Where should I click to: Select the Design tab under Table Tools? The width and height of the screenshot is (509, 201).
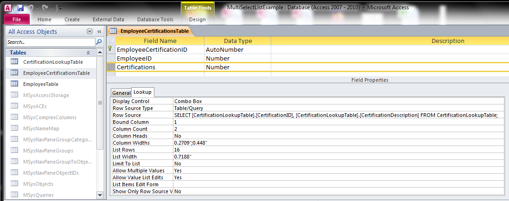(x=197, y=19)
